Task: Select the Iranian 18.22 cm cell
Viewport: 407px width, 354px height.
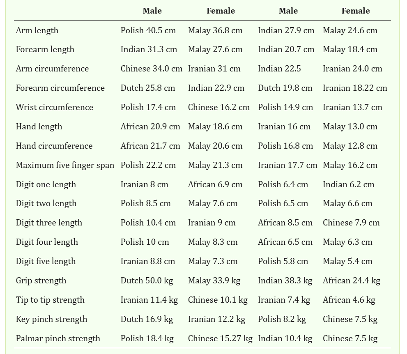Action: [x=355, y=88]
